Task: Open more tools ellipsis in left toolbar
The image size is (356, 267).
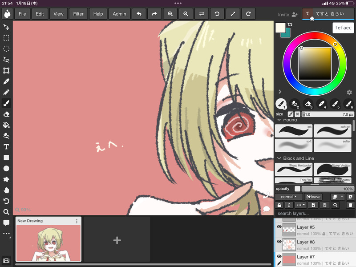Action: 6,234
